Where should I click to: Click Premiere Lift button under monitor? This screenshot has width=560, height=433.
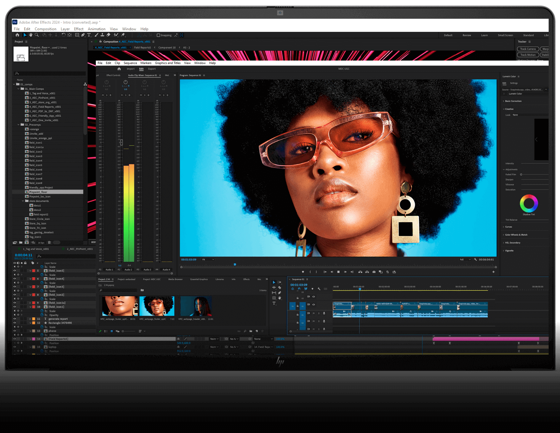[360, 272]
